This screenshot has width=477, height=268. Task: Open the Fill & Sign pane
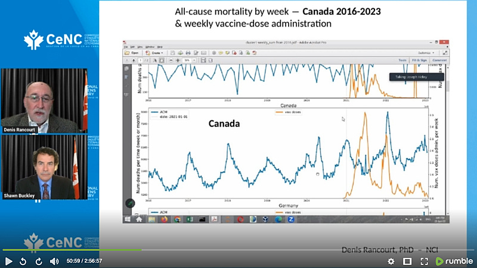point(419,60)
